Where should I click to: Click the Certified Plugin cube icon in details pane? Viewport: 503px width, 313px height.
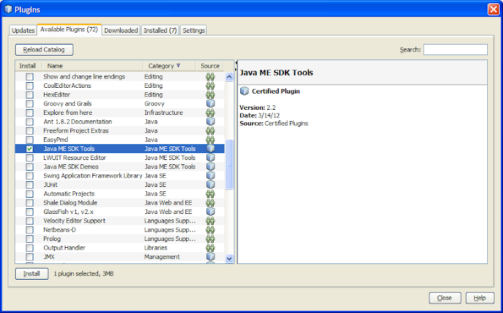245,91
